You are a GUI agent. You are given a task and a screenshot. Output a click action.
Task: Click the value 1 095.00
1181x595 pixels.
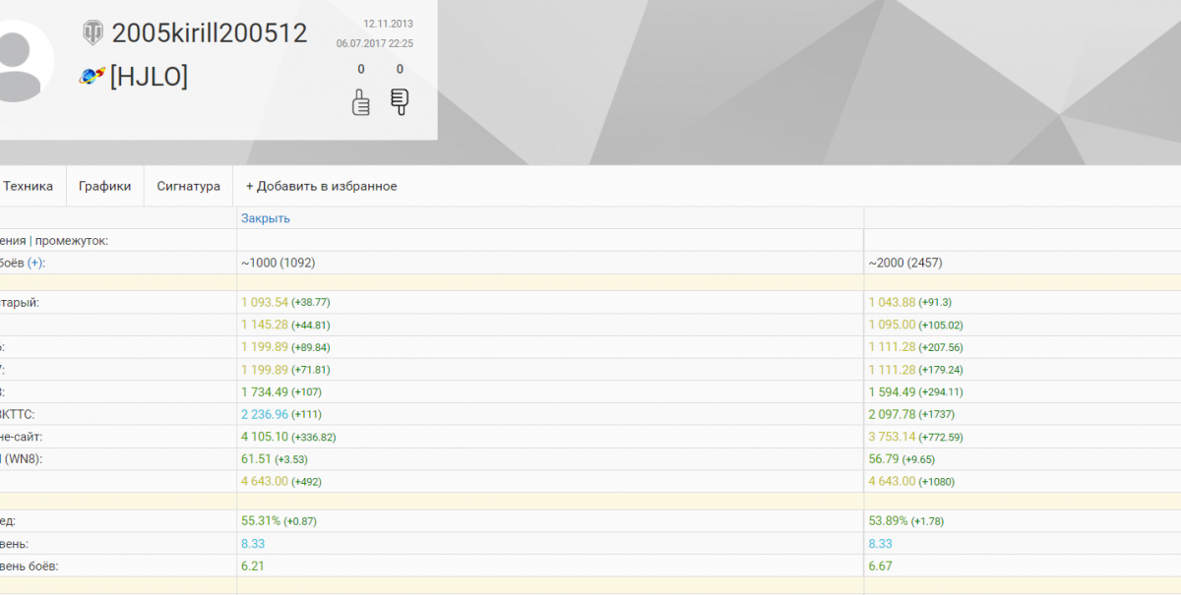point(893,325)
